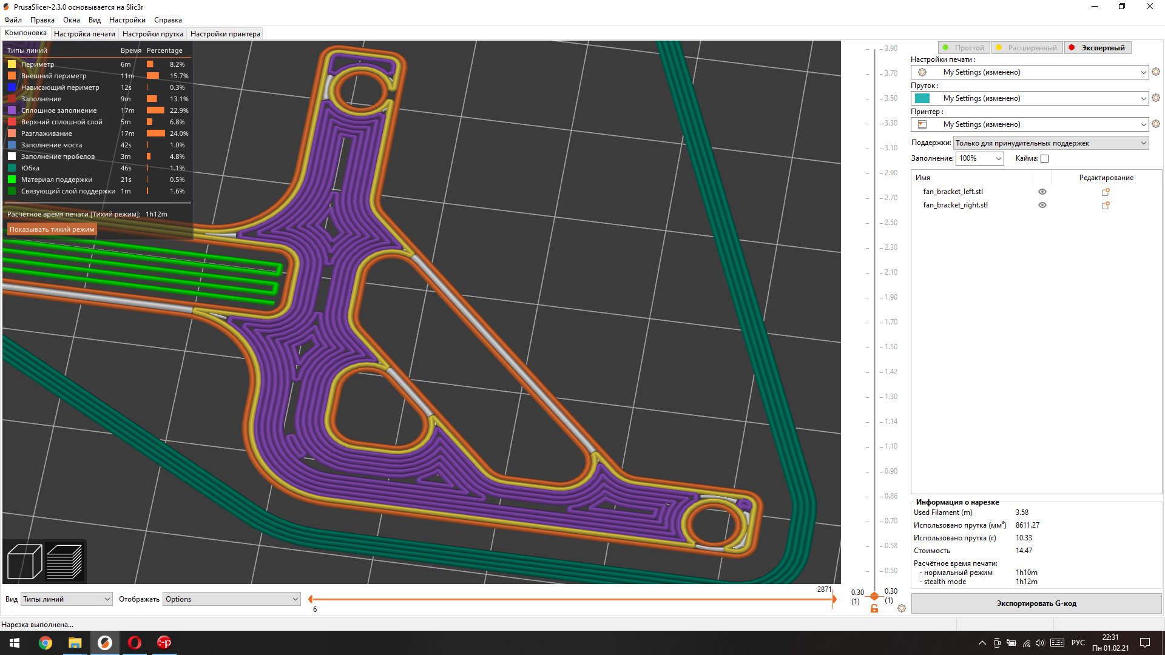Enable the Кайма checkbox

[1044, 159]
